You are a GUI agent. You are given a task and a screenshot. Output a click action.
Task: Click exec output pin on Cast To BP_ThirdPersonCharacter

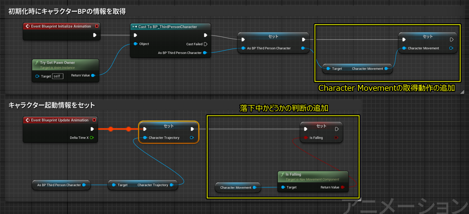pyautogui.click(x=205, y=35)
